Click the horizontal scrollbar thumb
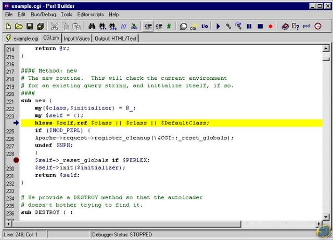333x240 pixels. click(x=126, y=224)
